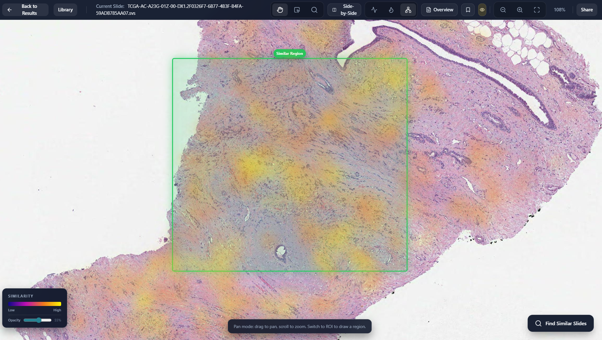
Task: Click the current slide filename
Action: [x=170, y=10]
